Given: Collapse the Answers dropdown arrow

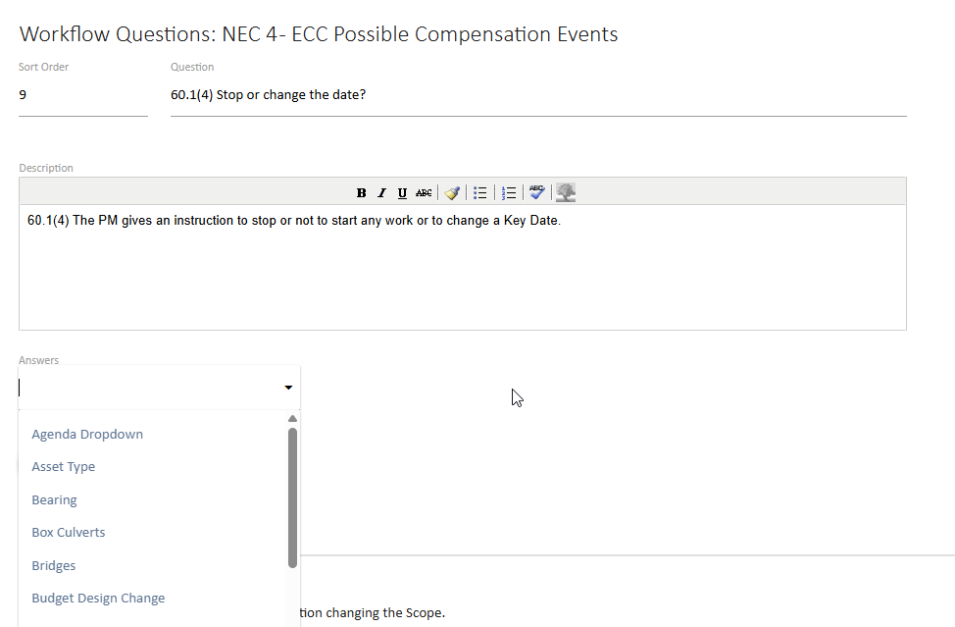Looking at the screenshot, I should (288, 389).
